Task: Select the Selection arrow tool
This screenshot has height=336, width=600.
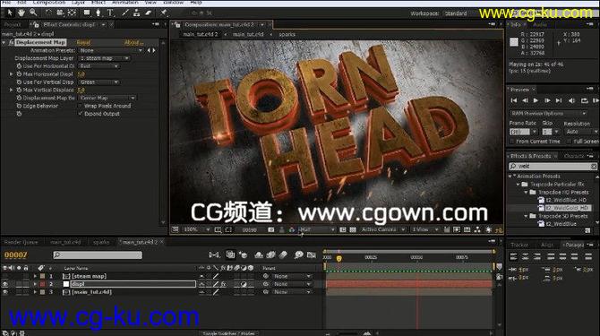Action: pyautogui.click(x=10, y=13)
